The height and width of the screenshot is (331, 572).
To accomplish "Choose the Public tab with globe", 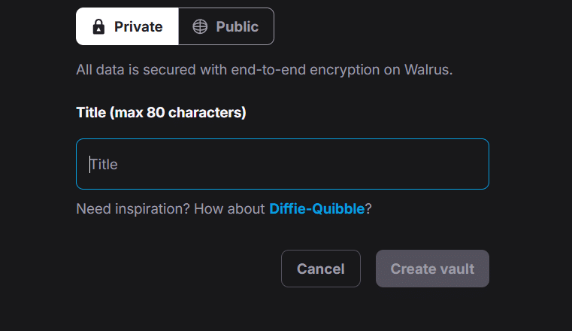I will [x=226, y=26].
